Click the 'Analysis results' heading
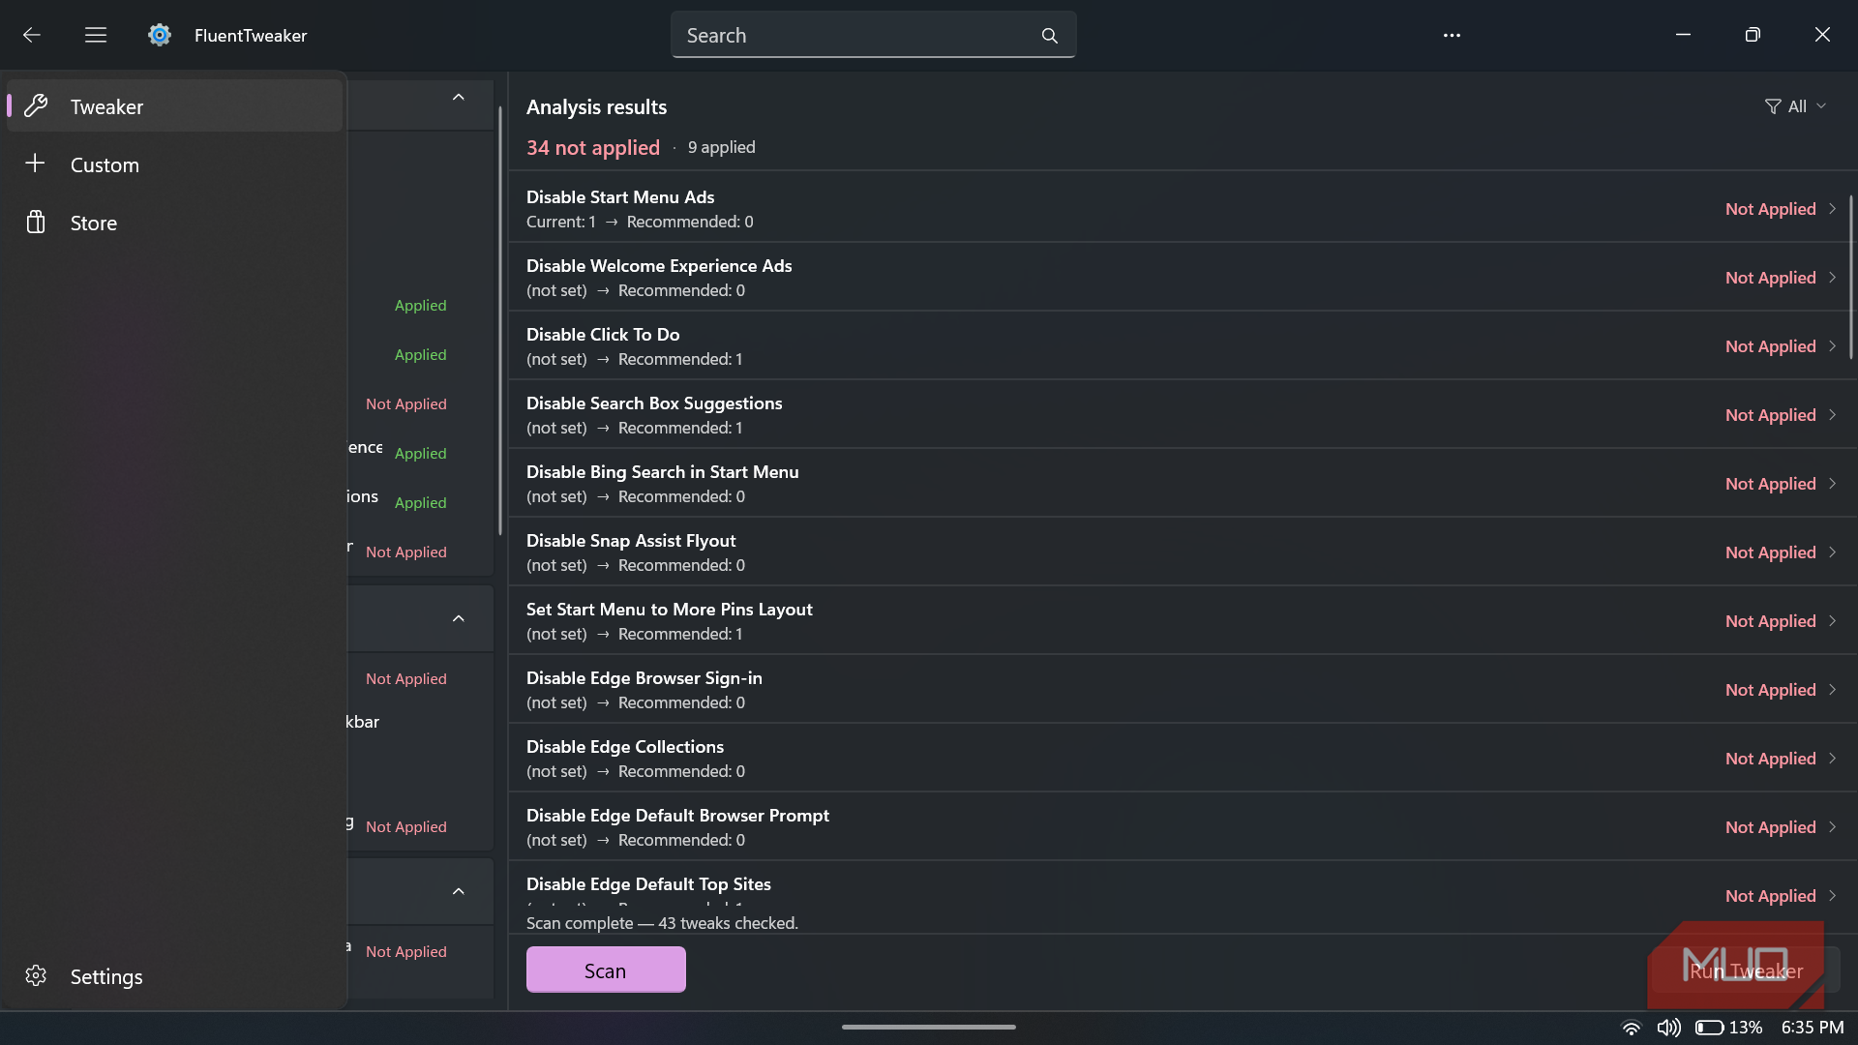 [x=596, y=106]
